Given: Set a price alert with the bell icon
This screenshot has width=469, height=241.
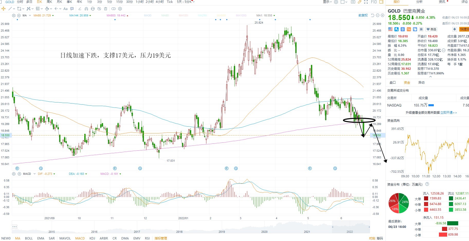Looking at the screenshot, I should 454,29.
